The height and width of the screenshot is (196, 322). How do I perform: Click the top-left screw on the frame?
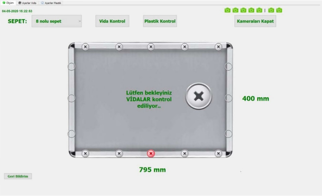[x=86, y=47]
